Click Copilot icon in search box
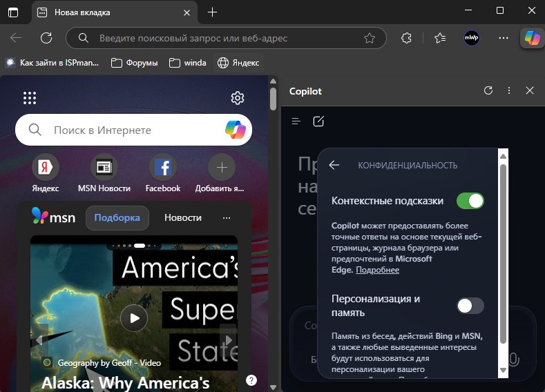Screen dimensions: 545x392 pos(236,130)
